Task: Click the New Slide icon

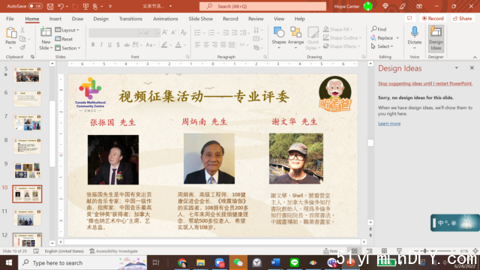Action: coord(46,32)
